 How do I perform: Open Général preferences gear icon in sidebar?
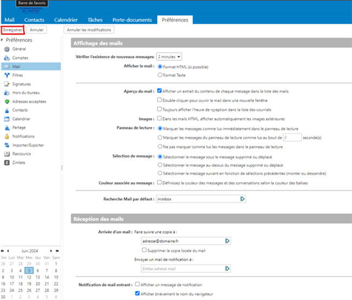7,49
